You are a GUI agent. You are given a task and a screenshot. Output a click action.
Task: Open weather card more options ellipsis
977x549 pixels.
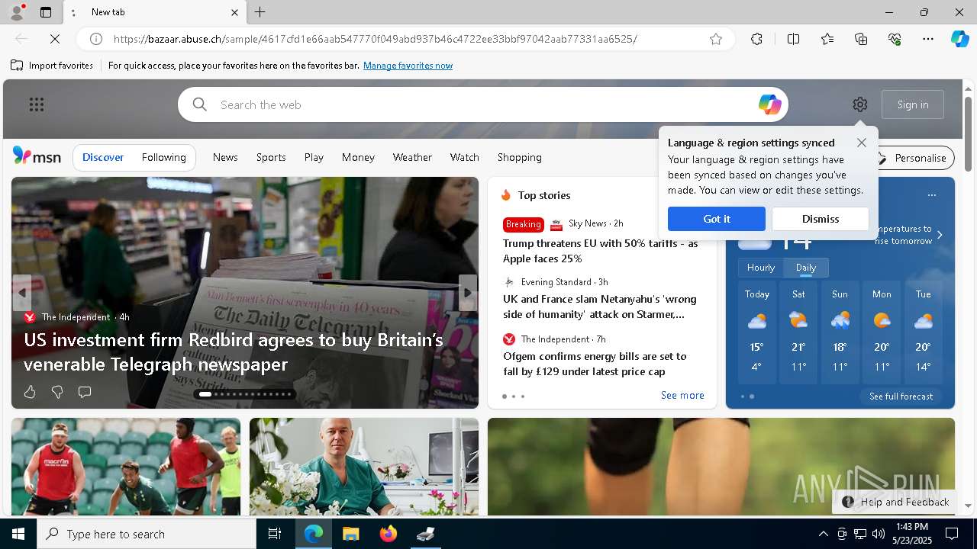(x=931, y=195)
